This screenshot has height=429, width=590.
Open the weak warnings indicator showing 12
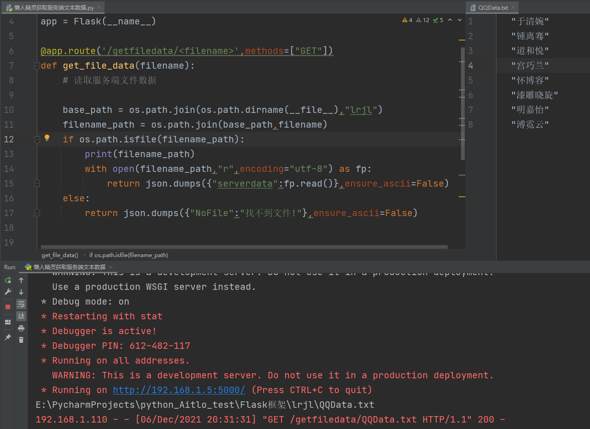coord(422,20)
